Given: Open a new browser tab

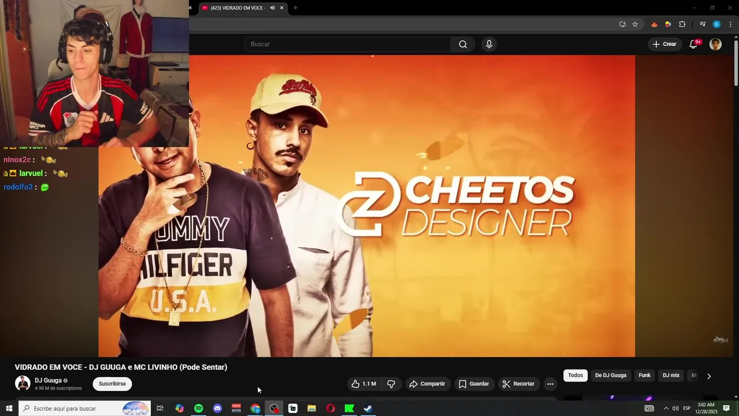Looking at the screenshot, I should [296, 8].
